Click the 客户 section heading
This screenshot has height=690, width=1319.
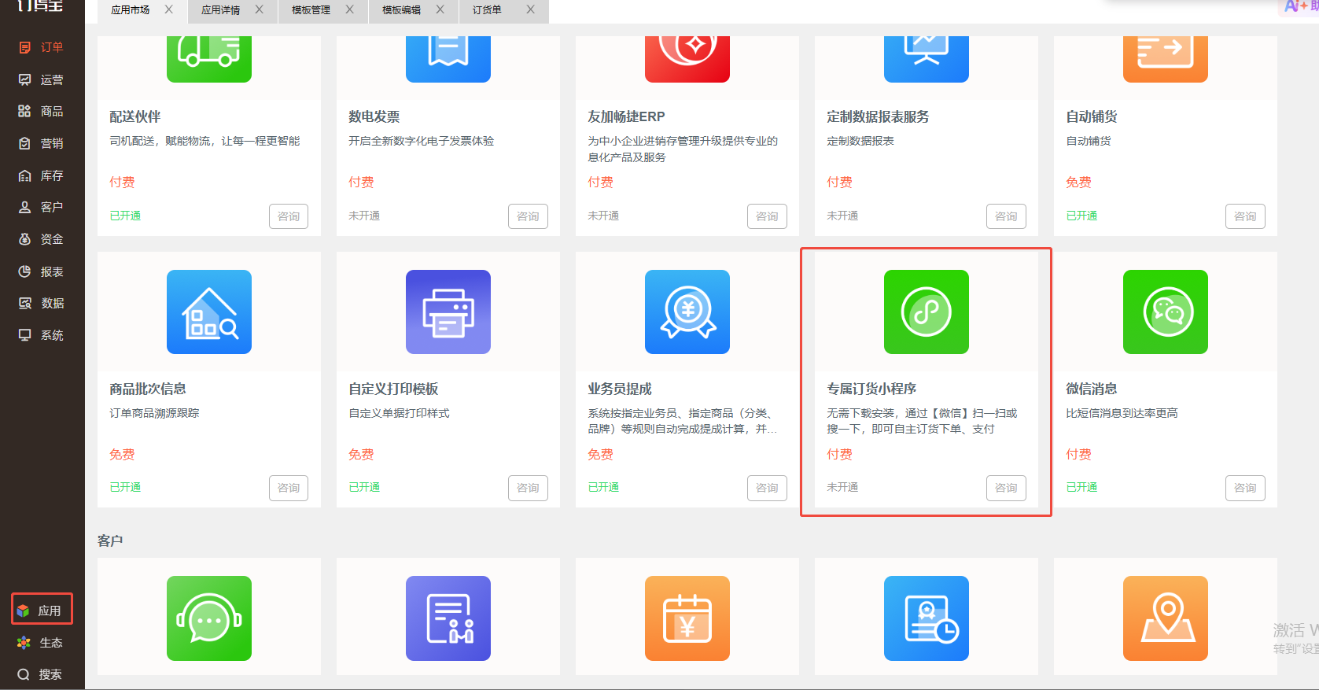[110, 541]
